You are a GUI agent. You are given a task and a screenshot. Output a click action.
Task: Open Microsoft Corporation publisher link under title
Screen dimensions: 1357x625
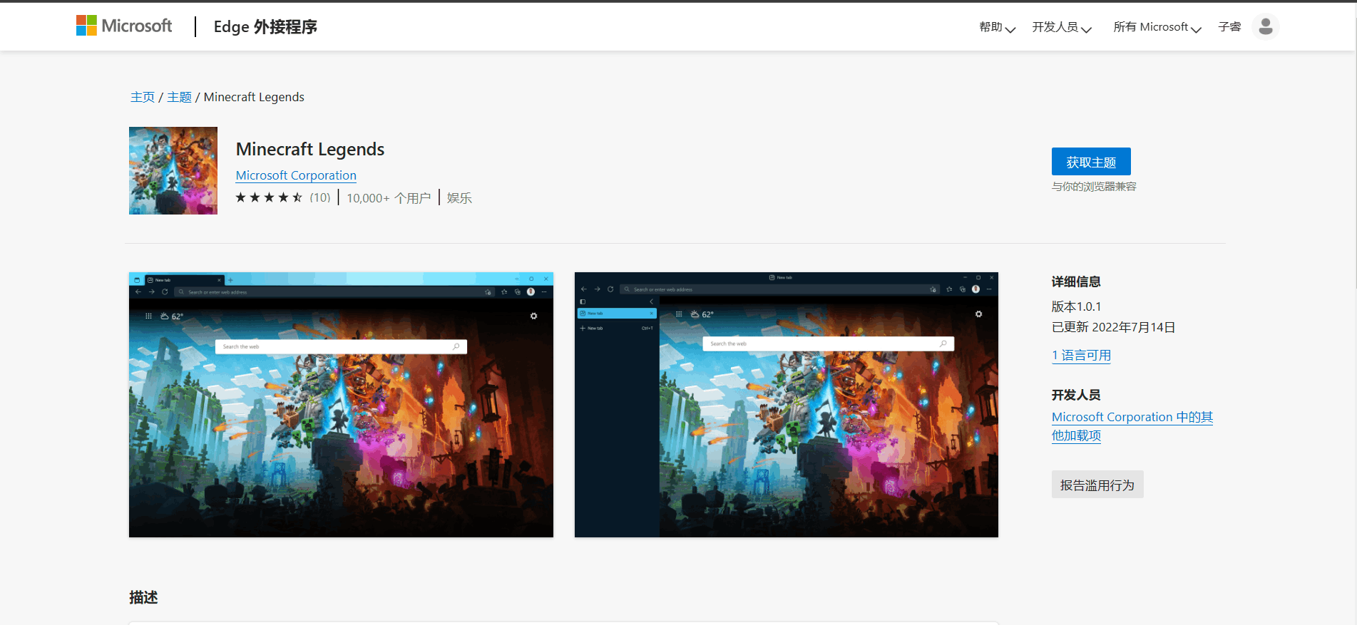click(x=296, y=175)
